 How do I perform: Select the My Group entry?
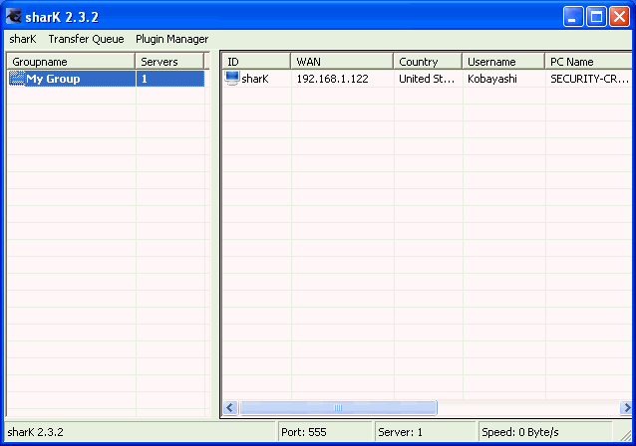(54, 79)
